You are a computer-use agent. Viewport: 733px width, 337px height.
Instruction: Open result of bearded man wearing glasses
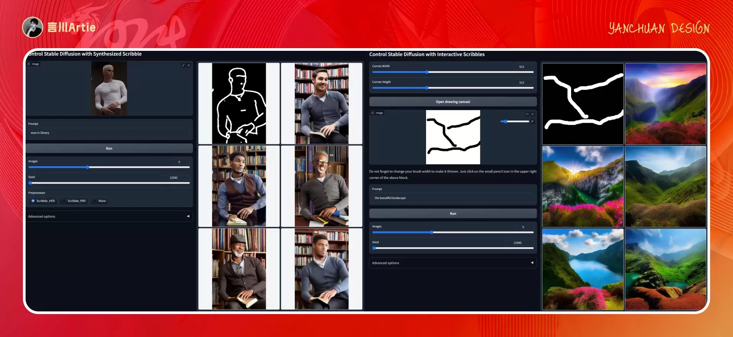(321, 186)
